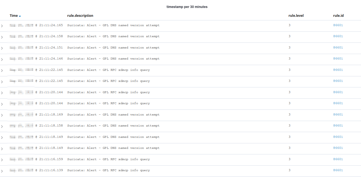Click the Time column header

click(x=14, y=16)
